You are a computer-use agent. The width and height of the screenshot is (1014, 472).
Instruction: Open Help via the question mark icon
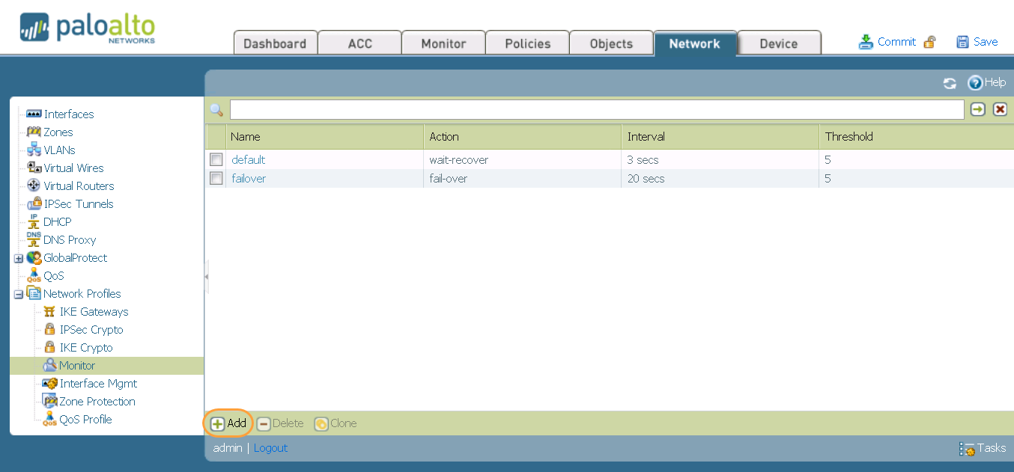[x=975, y=83]
